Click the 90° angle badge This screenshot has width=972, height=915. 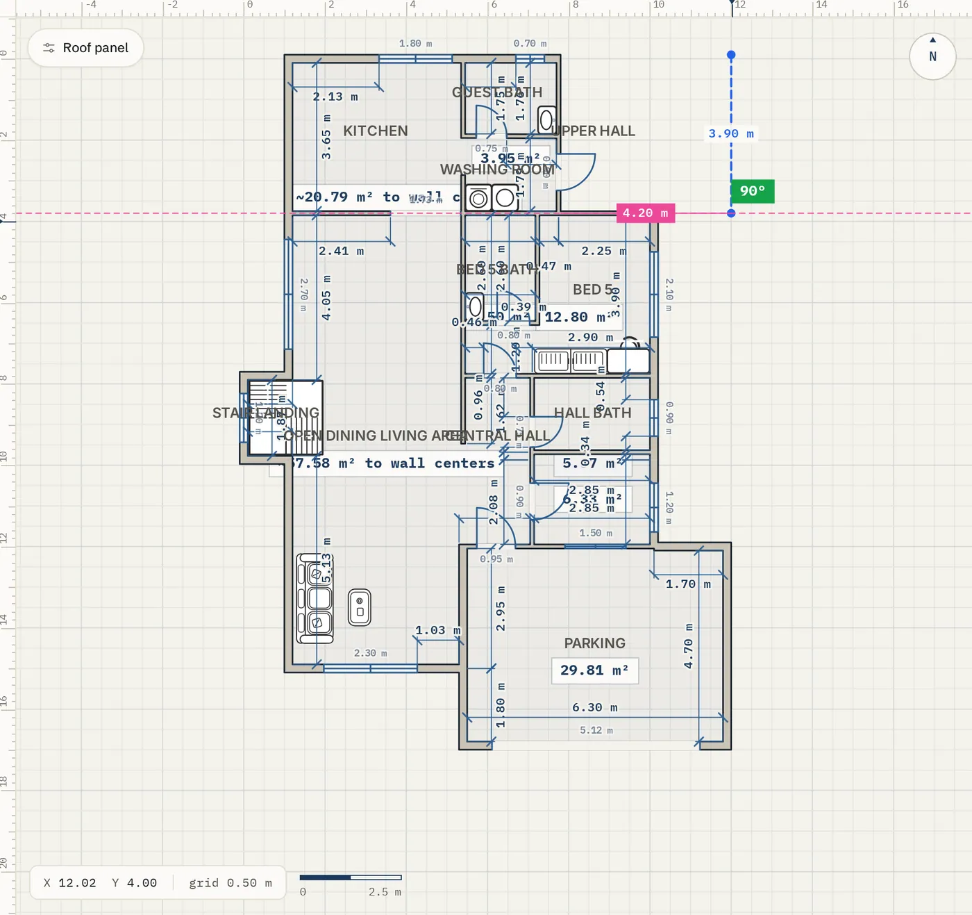coord(753,191)
